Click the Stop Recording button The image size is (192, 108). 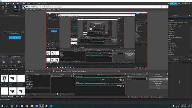click(157, 79)
